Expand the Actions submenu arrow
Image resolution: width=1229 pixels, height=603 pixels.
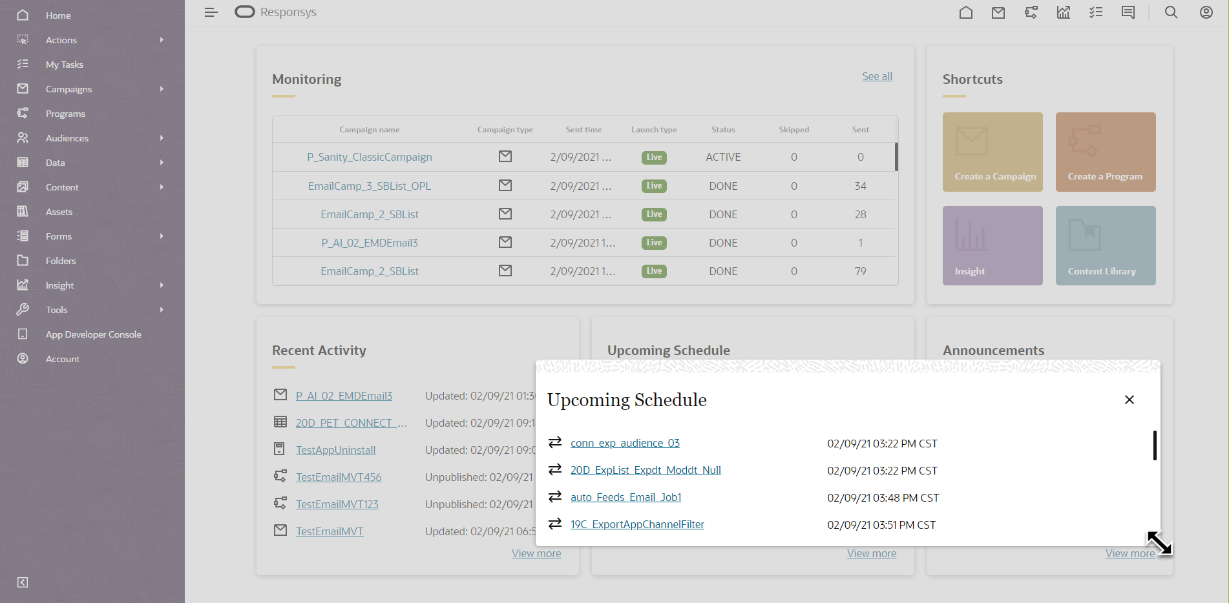click(x=162, y=40)
